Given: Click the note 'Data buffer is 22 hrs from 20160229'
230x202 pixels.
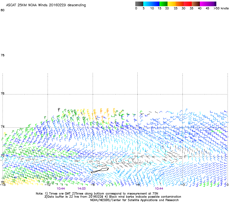Looking at the screenshot, I should coord(75,197).
